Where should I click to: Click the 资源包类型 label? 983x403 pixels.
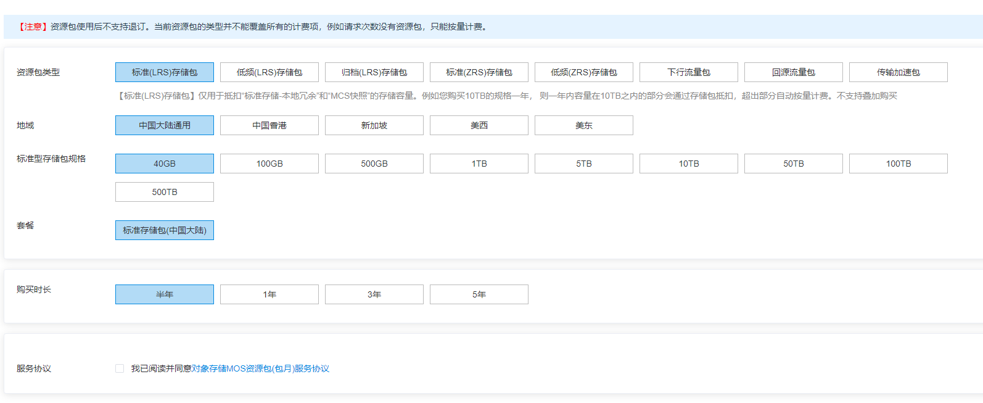click(x=38, y=72)
